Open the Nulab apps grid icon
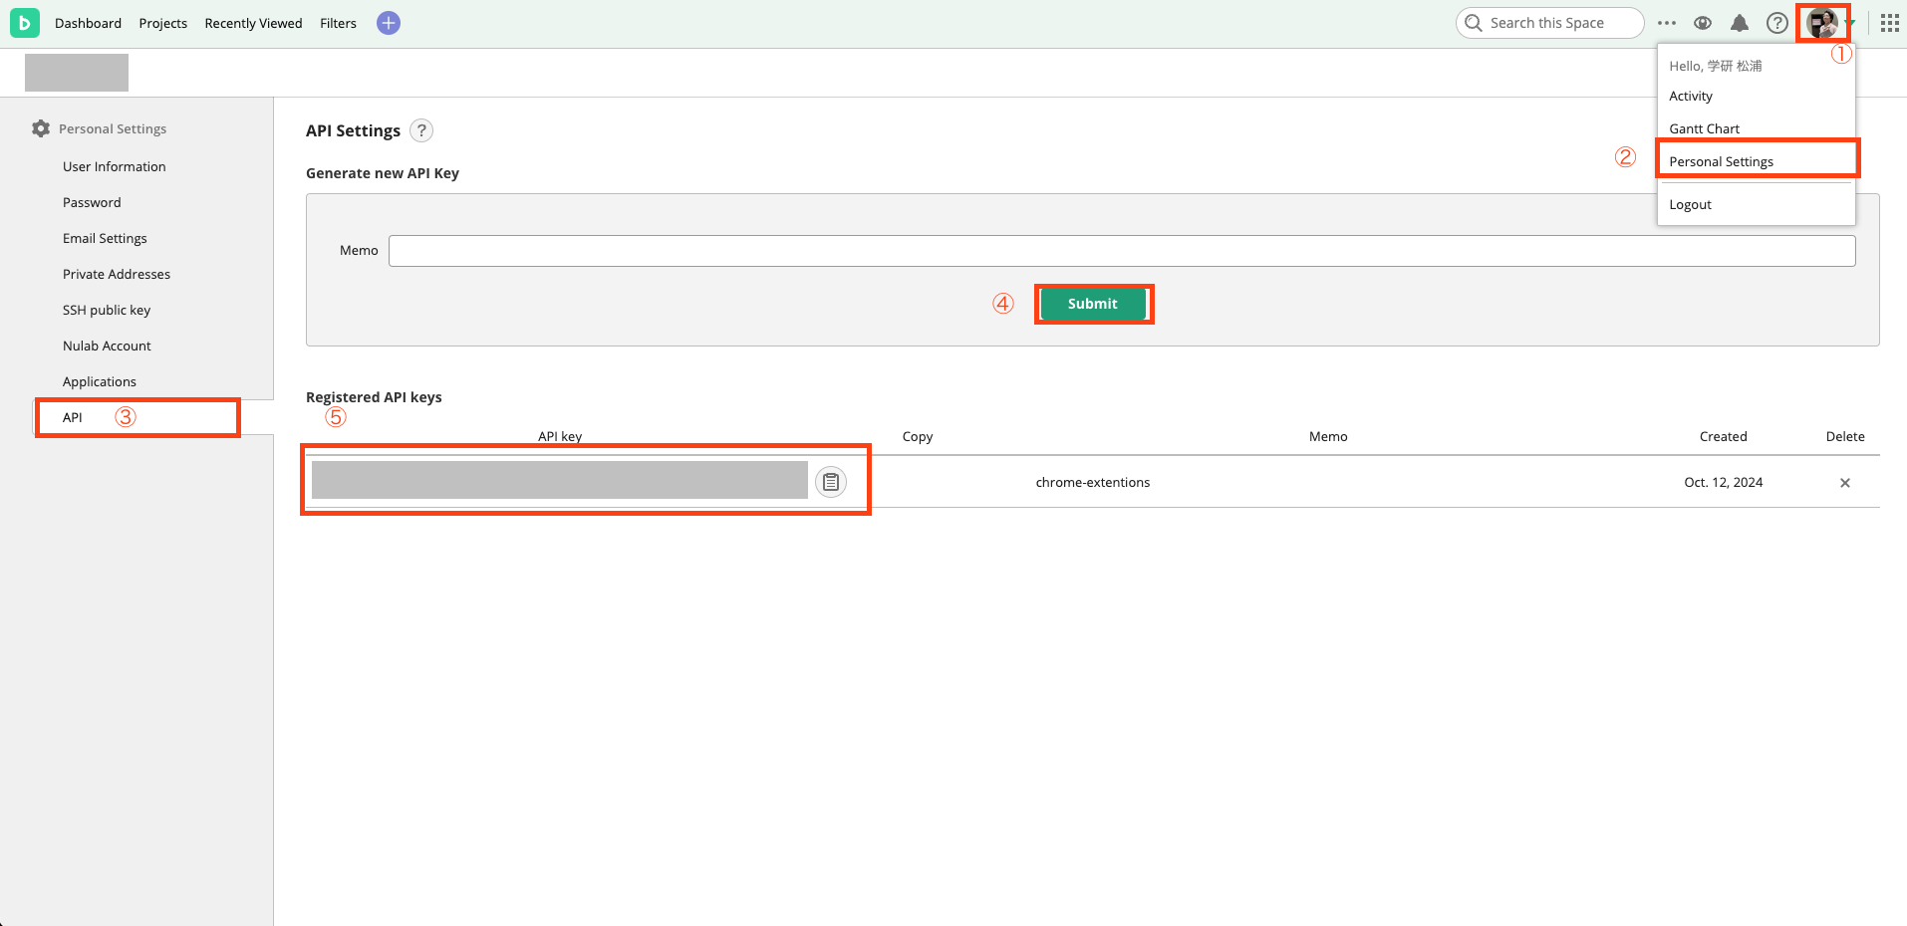The image size is (1907, 926). [x=1888, y=23]
